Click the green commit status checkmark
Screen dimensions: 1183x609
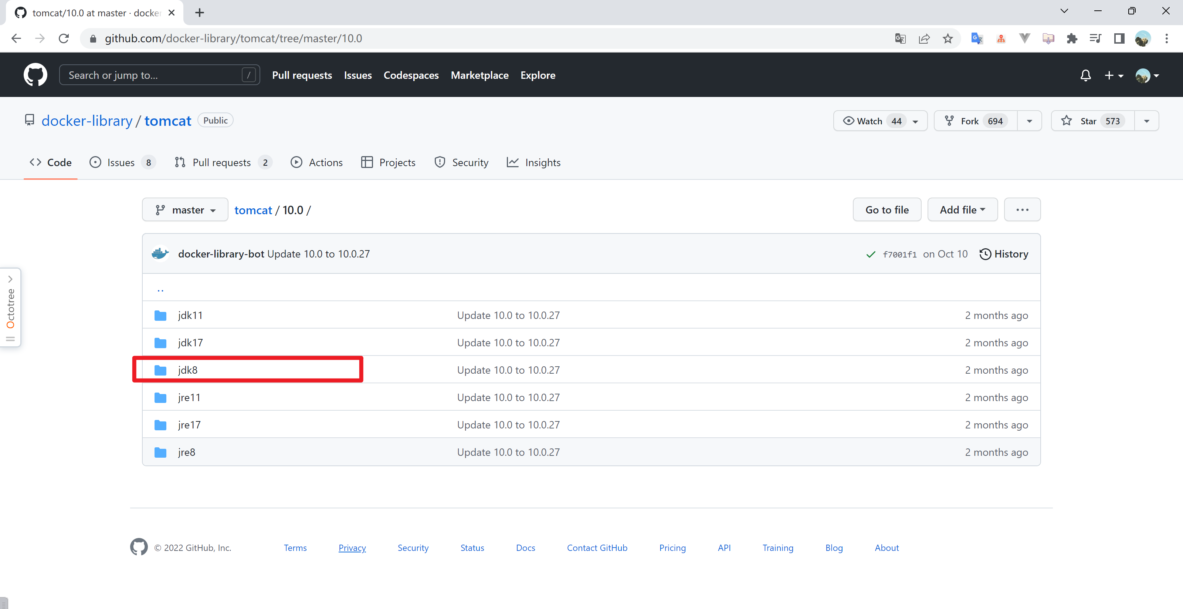870,254
